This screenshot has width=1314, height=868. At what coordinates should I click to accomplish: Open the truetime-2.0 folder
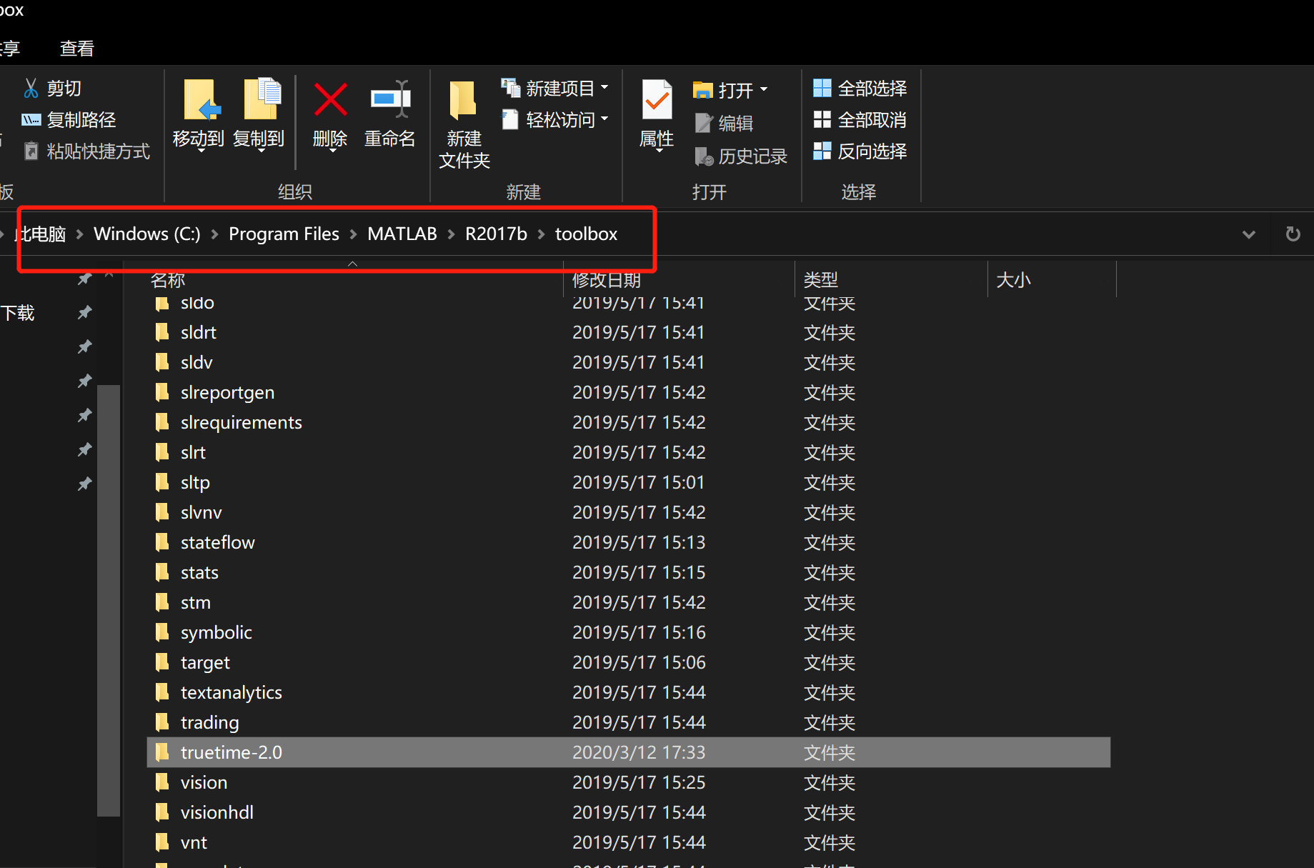tap(231, 752)
